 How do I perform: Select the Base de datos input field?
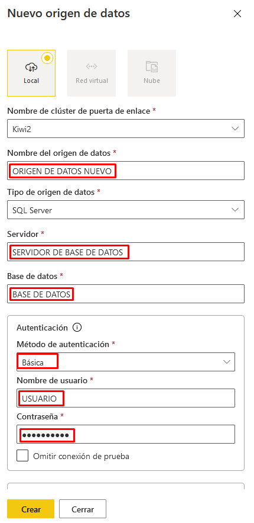tap(126, 294)
